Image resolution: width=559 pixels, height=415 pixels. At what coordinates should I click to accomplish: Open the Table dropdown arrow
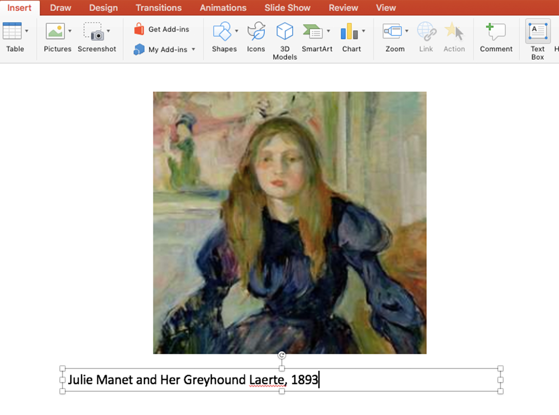[x=27, y=31]
